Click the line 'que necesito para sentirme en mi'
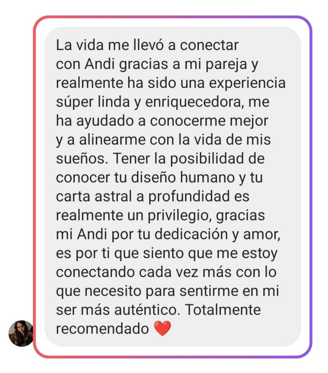Screen dimensions: 328x373 click(x=167, y=291)
